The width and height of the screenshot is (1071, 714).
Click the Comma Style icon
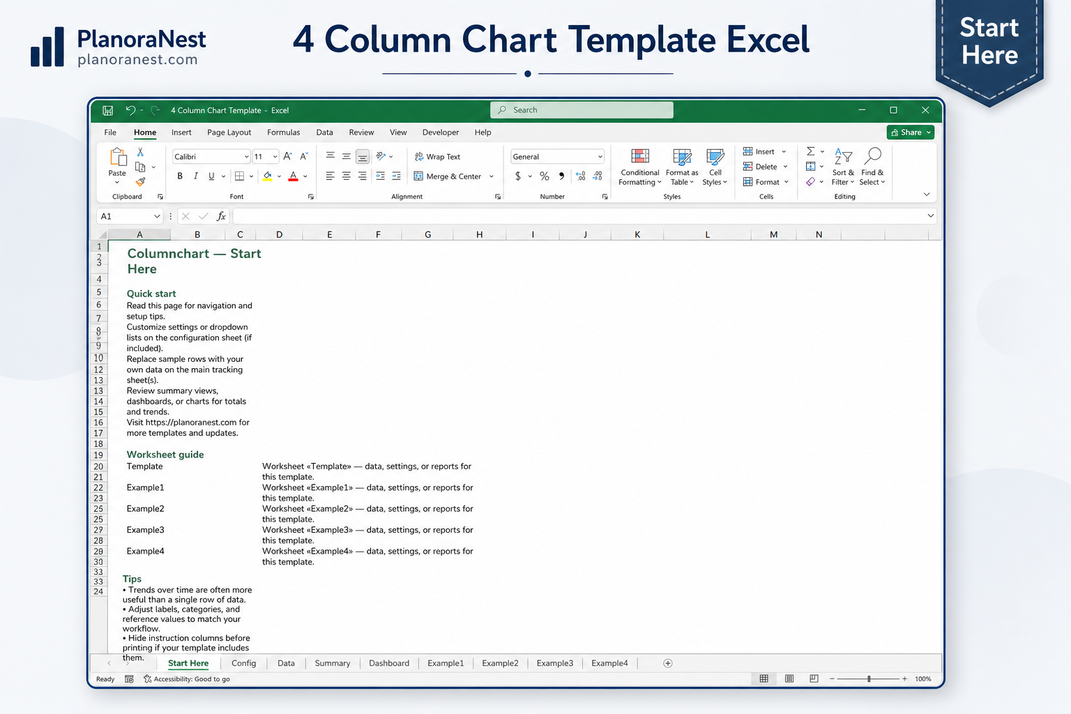point(561,176)
